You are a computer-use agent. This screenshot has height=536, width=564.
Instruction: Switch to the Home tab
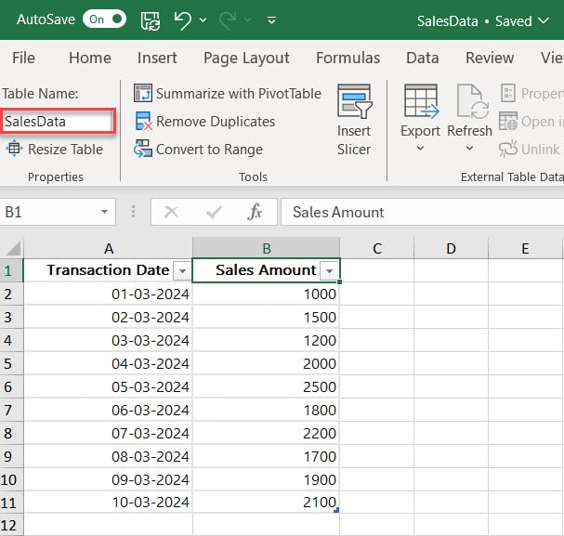tap(90, 58)
